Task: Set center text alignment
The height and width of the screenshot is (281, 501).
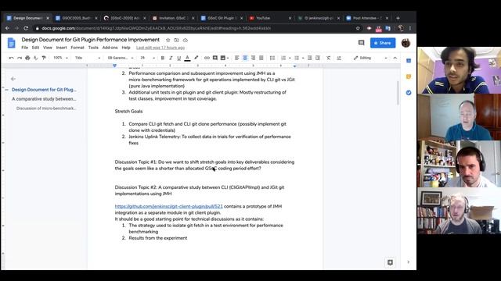Action: pos(245,58)
